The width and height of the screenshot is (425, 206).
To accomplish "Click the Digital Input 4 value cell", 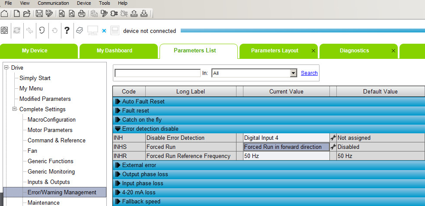I will coord(286,138).
